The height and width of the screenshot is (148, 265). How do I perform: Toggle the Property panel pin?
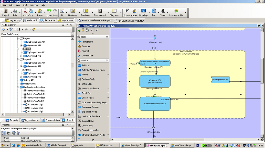pyautogui.click(x=67, y=125)
